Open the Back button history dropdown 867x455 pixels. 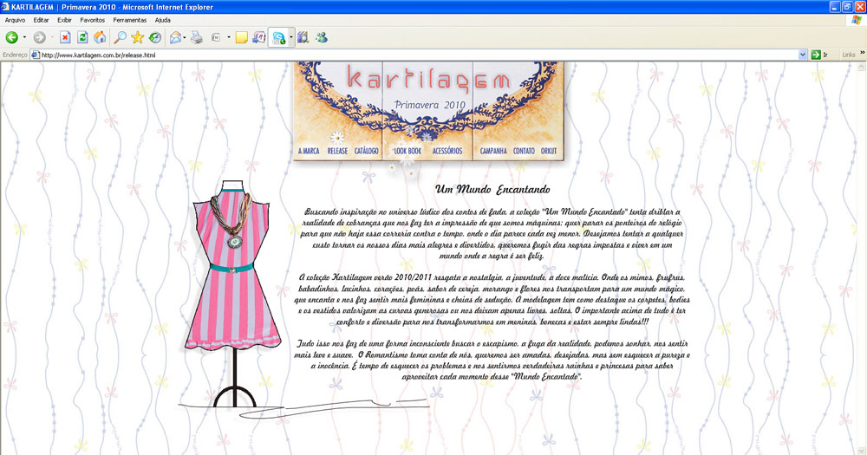24,37
